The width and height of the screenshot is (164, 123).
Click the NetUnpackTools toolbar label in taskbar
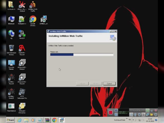(120, 120)
